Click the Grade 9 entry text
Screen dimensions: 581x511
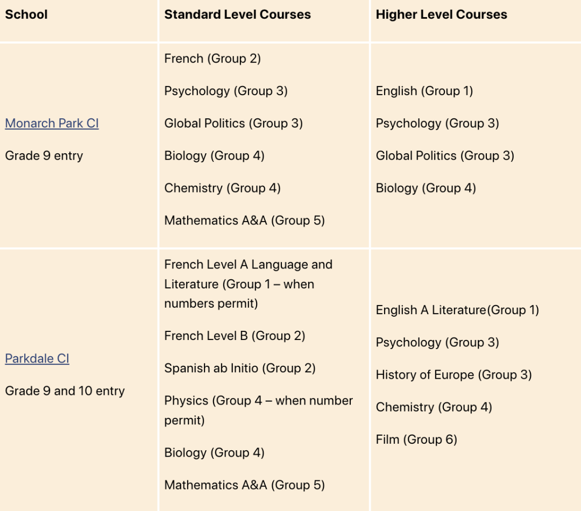click(44, 155)
